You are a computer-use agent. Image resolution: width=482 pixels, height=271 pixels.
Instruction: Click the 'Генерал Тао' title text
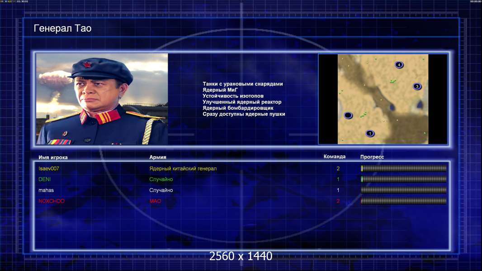[62, 28]
